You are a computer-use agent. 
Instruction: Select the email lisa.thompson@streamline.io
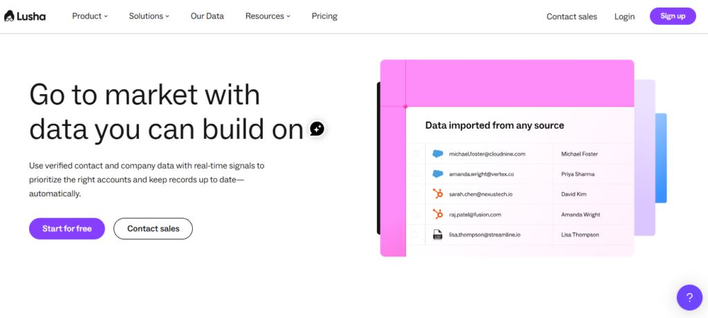(x=485, y=235)
